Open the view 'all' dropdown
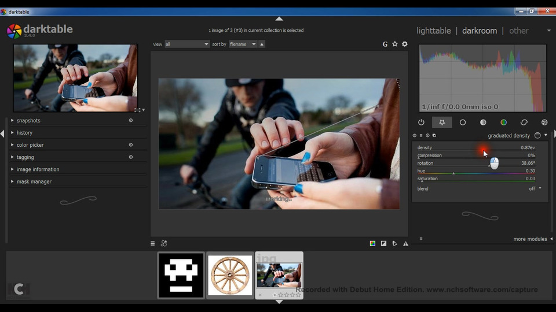This screenshot has width=556, height=312. click(x=186, y=44)
